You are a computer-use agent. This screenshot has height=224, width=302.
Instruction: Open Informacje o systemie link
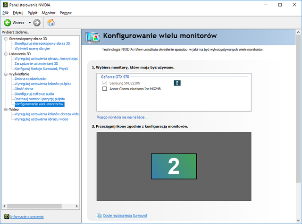[27, 216]
